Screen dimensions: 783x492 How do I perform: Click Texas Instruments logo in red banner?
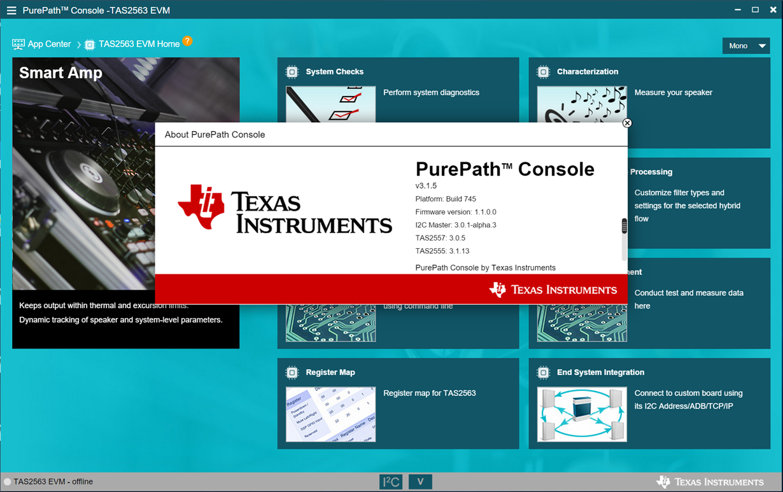click(553, 290)
